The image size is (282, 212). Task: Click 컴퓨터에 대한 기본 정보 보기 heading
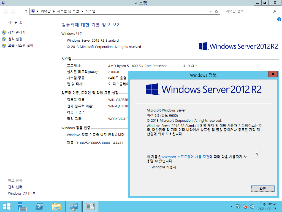[x=91, y=25]
